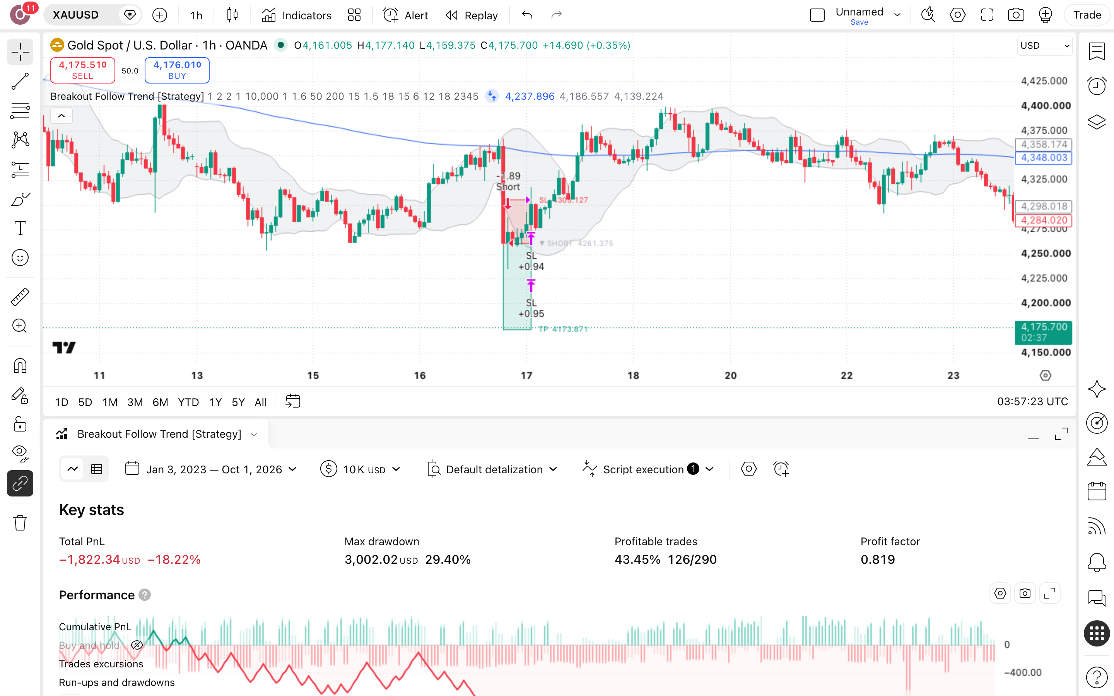Open the alerts clock panel icon
This screenshot has height=696, width=1114.
pyautogui.click(x=1097, y=86)
